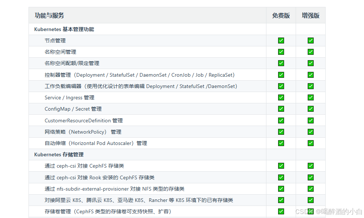Click the 增强版 column header
The height and width of the screenshot is (218, 364).
(x=310, y=15)
